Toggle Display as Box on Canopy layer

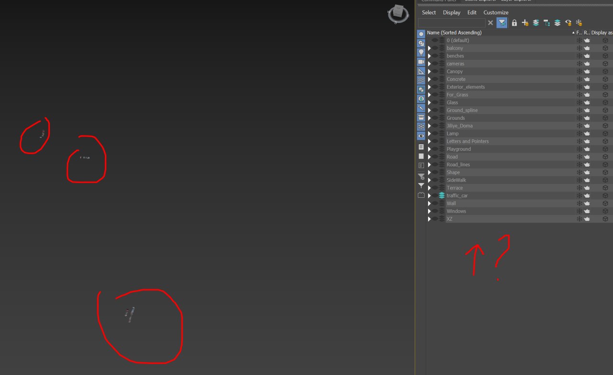605,71
